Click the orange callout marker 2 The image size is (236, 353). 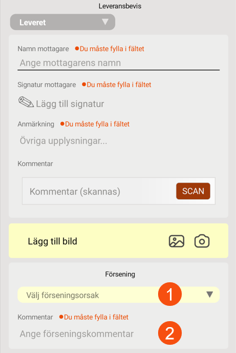pyautogui.click(x=170, y=333)
